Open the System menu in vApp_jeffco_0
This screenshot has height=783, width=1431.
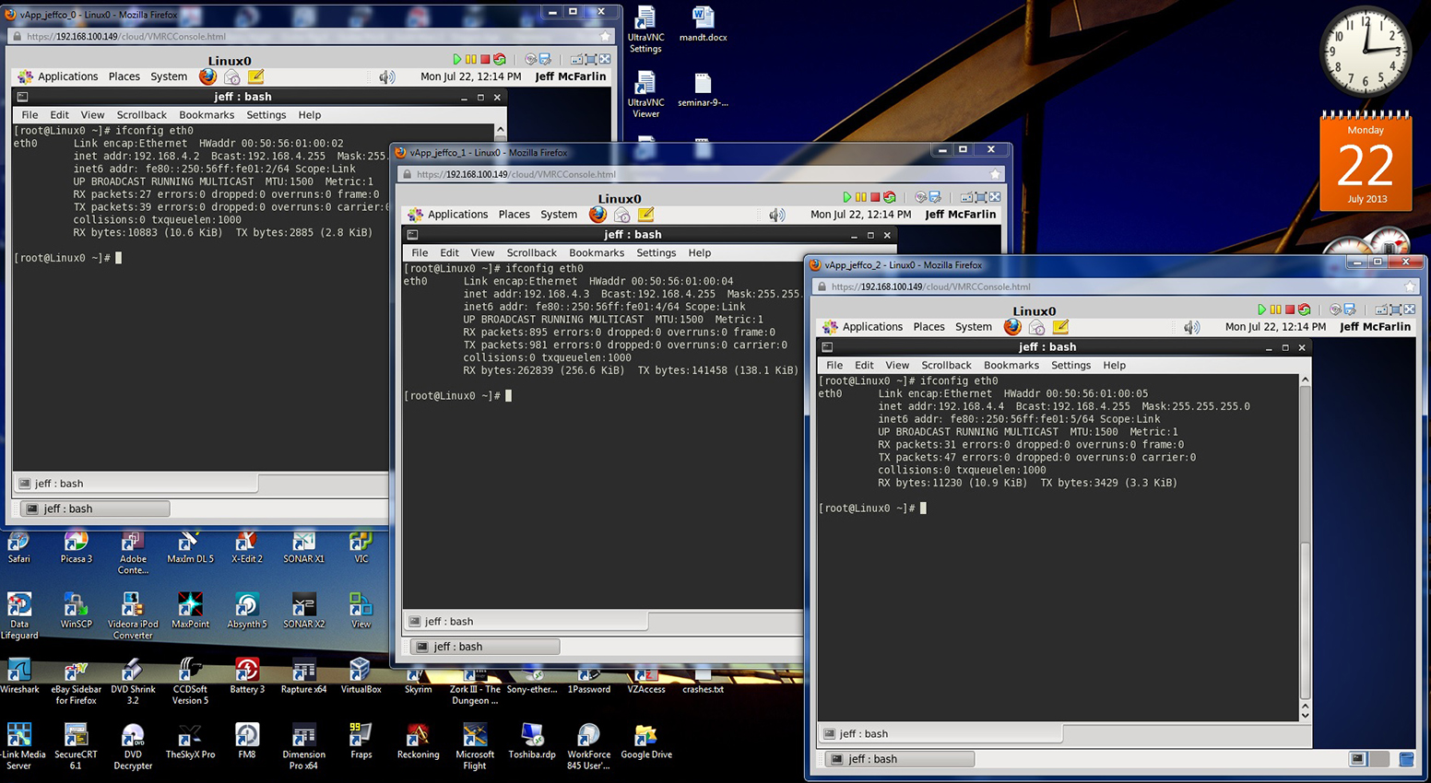[x=169, y=77]
